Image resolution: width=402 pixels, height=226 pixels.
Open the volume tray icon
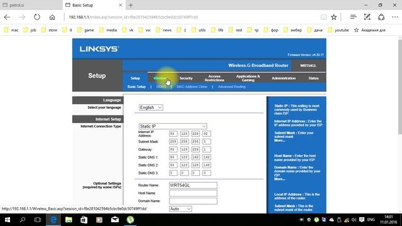click(x=354, y=220)
